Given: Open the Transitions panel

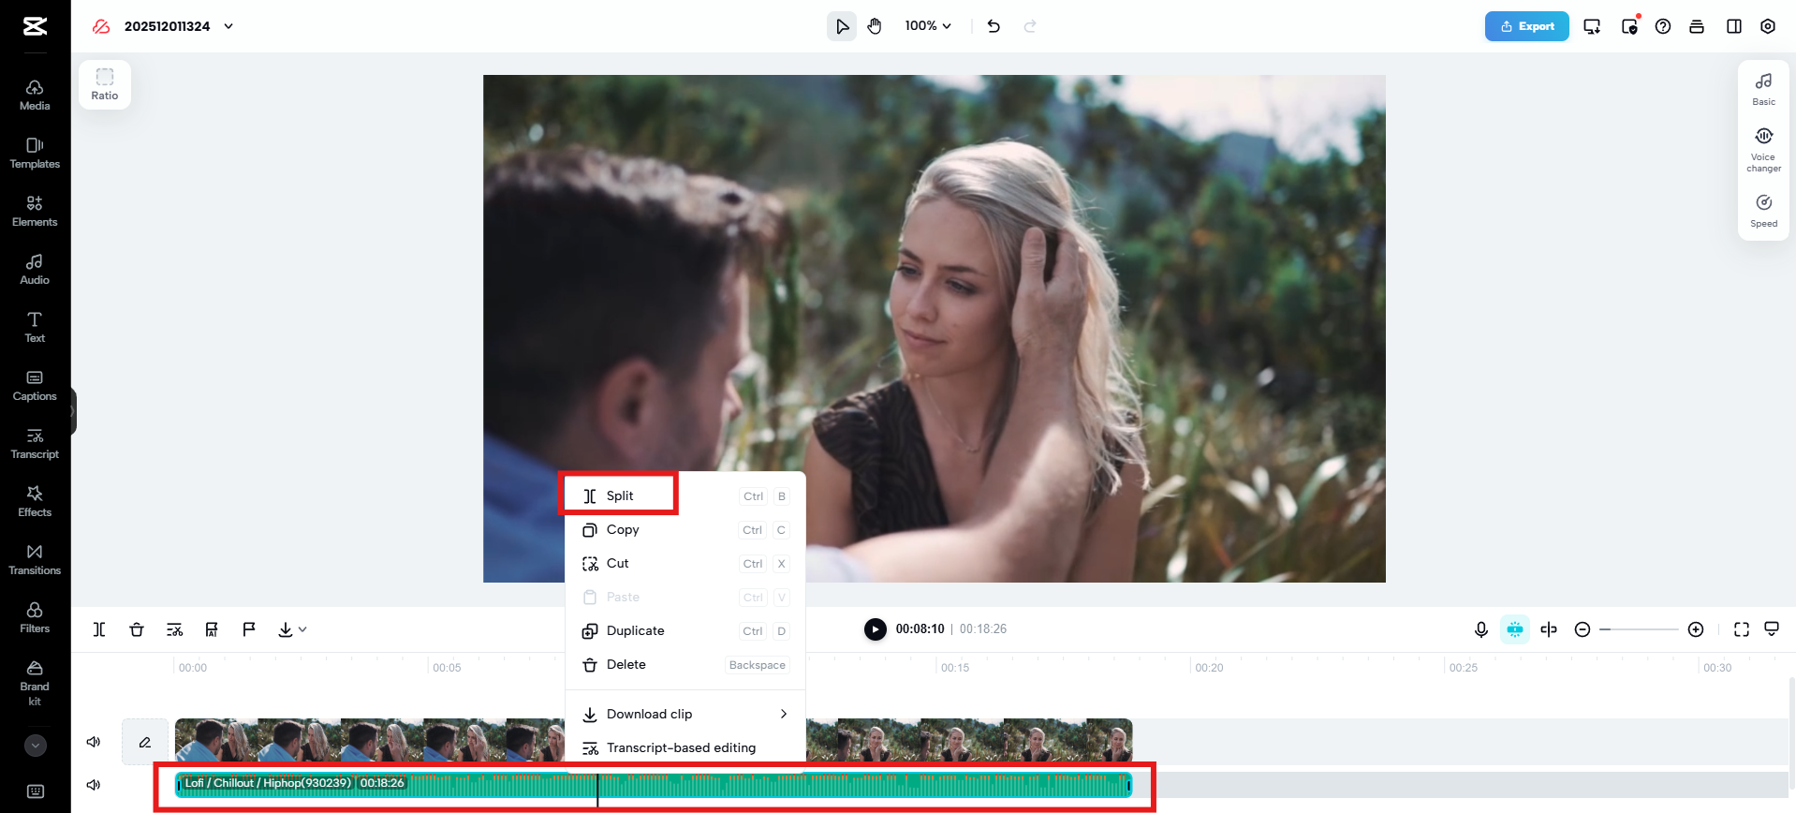Looking at the screenshot, I should pyautogui.click(x=35, y=559).
